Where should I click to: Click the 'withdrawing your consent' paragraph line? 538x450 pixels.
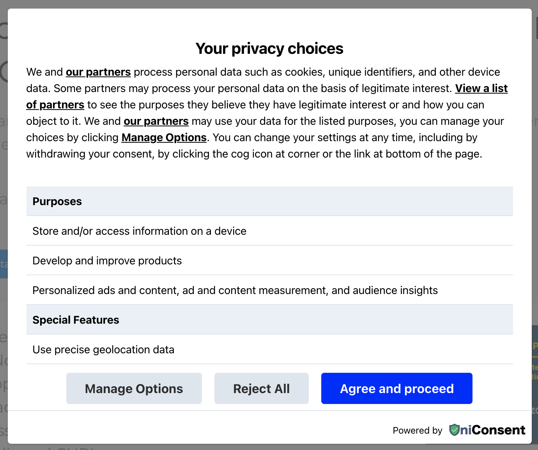click(254, 154)
